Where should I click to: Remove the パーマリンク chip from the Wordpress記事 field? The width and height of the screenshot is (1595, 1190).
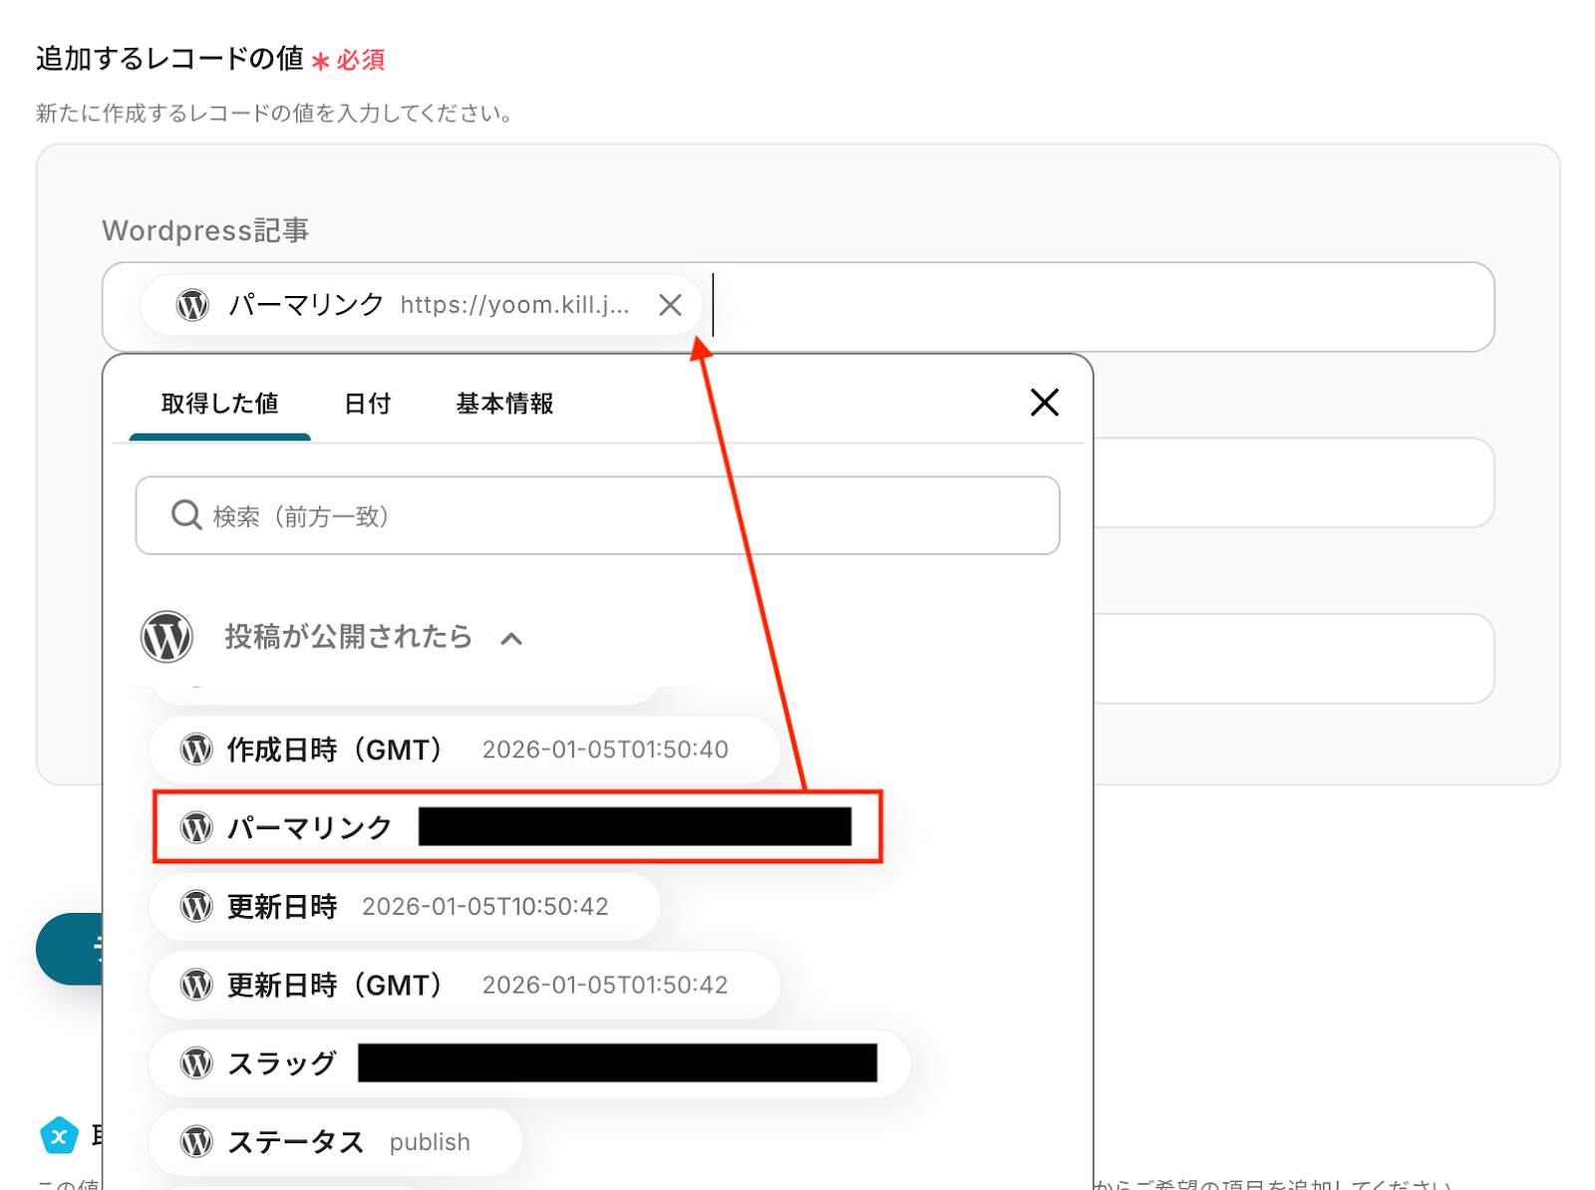pyautogui.click(x=670, y=305)
